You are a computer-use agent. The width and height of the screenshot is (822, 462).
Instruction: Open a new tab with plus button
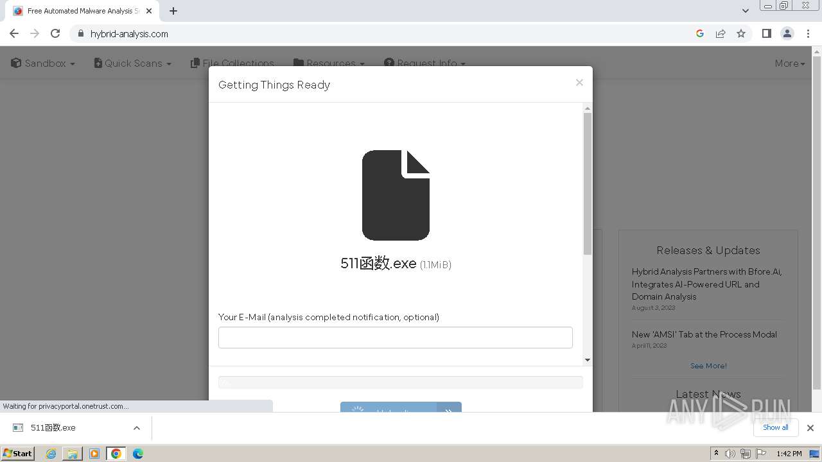(x=173, y=11)
